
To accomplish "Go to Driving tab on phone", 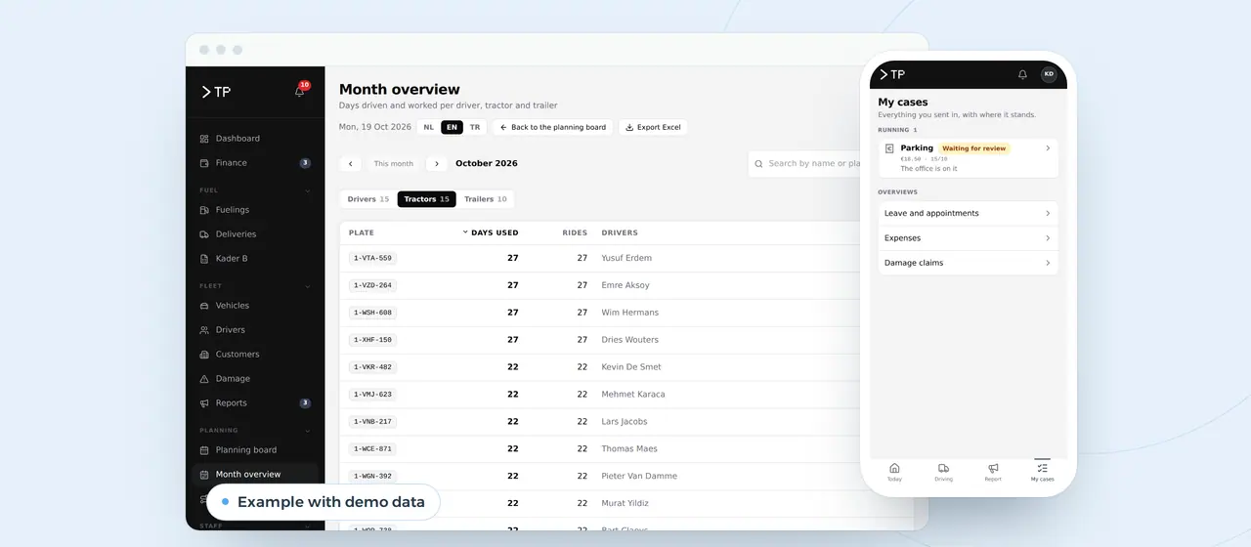I will coord(943,473).
